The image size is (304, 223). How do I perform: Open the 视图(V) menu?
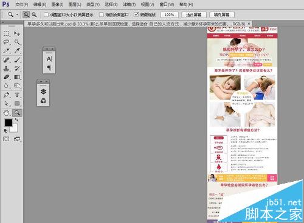pos(147,4)
